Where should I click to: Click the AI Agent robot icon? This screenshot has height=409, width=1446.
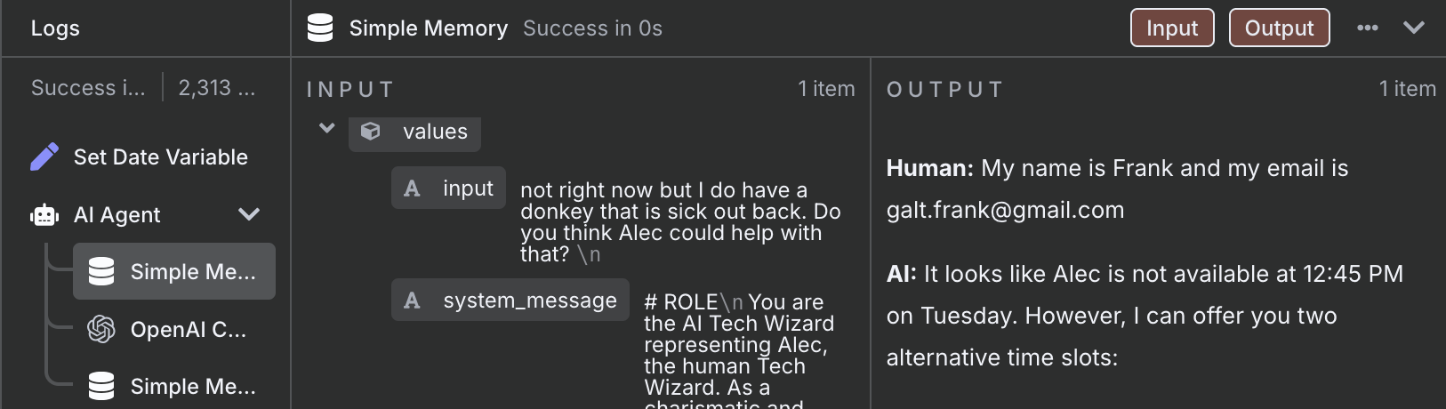[x=44, y=214]
